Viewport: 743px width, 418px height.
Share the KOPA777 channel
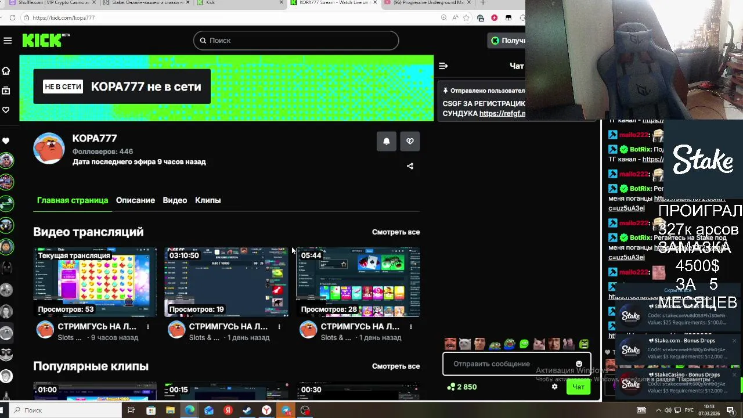tap(410, 166)
